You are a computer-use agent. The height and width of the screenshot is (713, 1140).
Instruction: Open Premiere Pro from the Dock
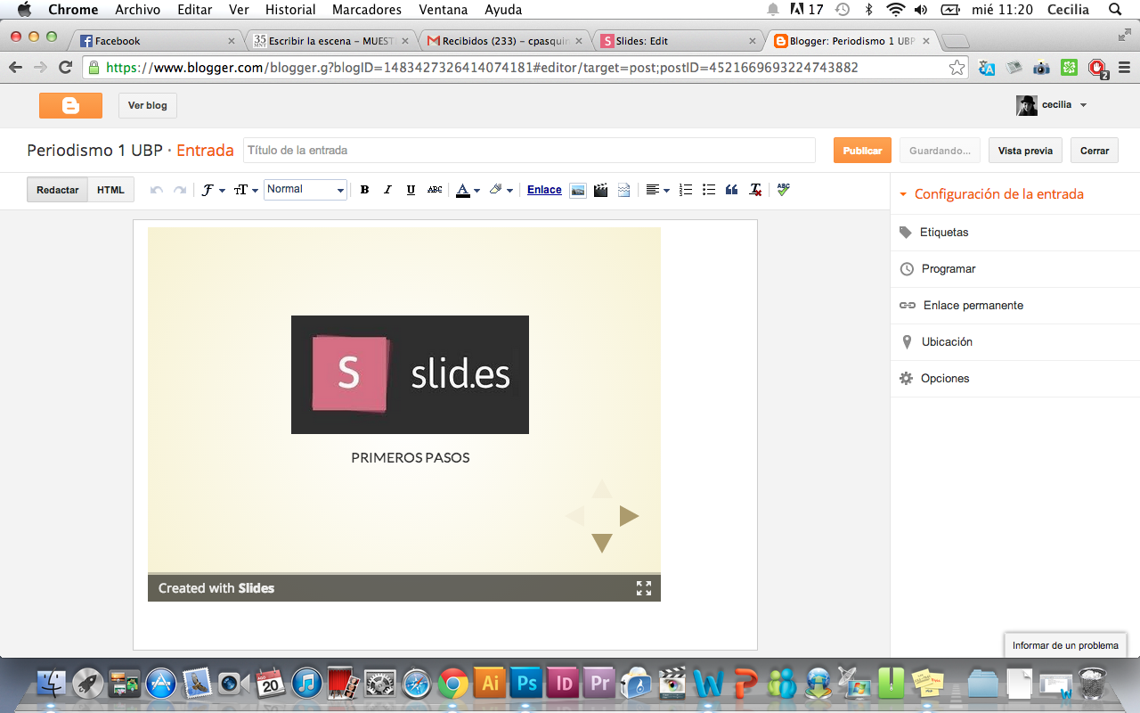pyautogui.click(x=600, y=684)
